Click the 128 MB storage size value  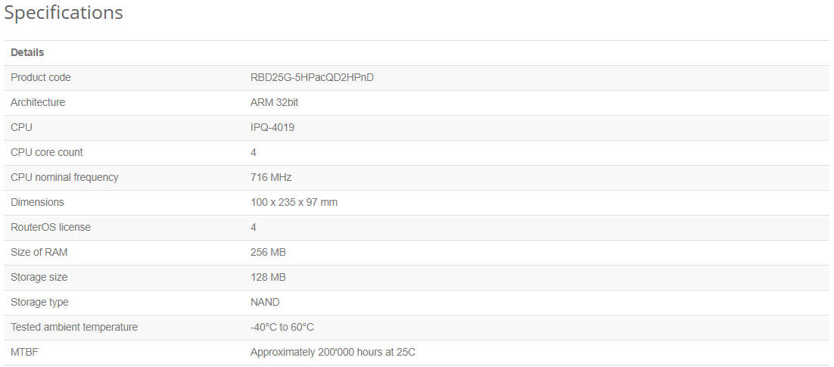(x=268, y=278)
